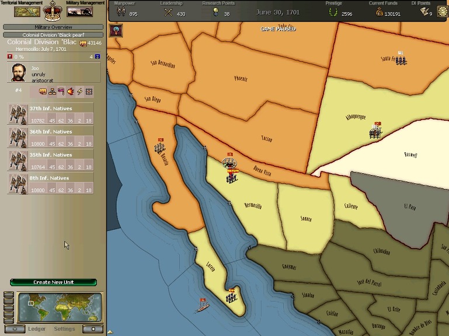Click commander Joo's portrait
The image size is (449, 336).
click(x=19, y=73)
